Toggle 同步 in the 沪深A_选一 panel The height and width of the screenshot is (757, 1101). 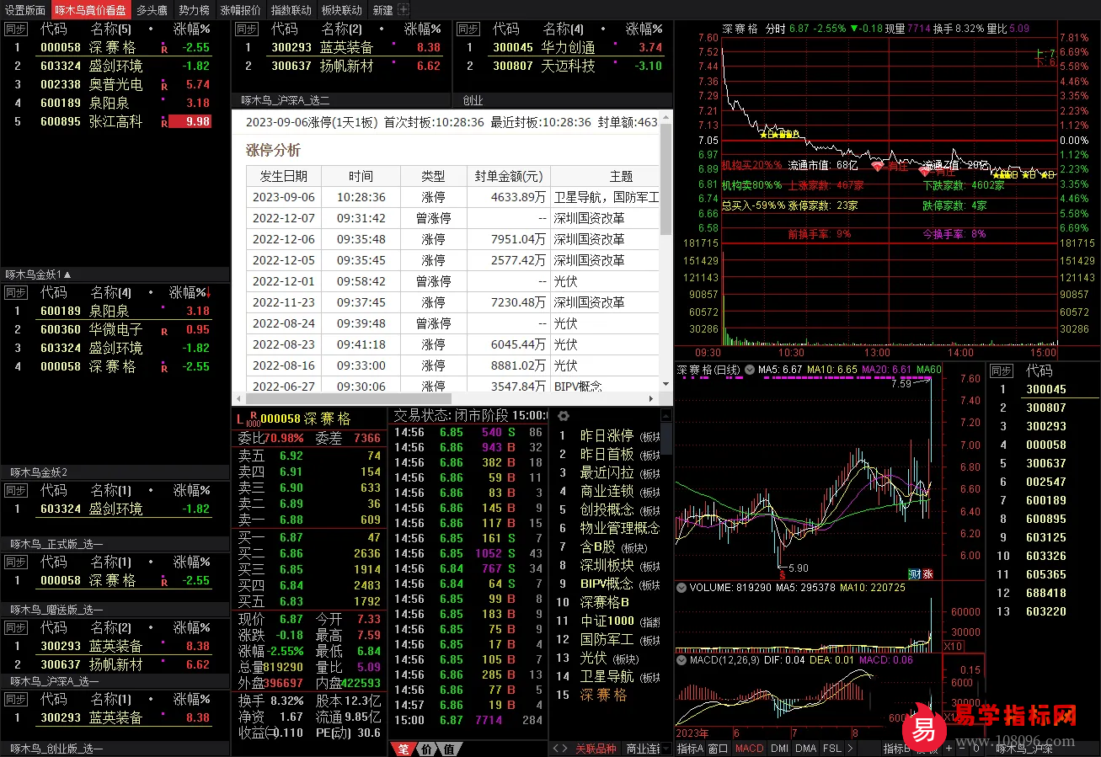[15, 700]
